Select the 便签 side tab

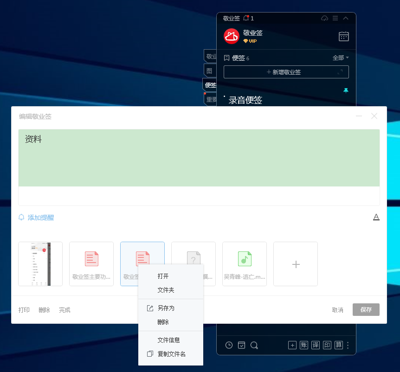pos(210,85)
